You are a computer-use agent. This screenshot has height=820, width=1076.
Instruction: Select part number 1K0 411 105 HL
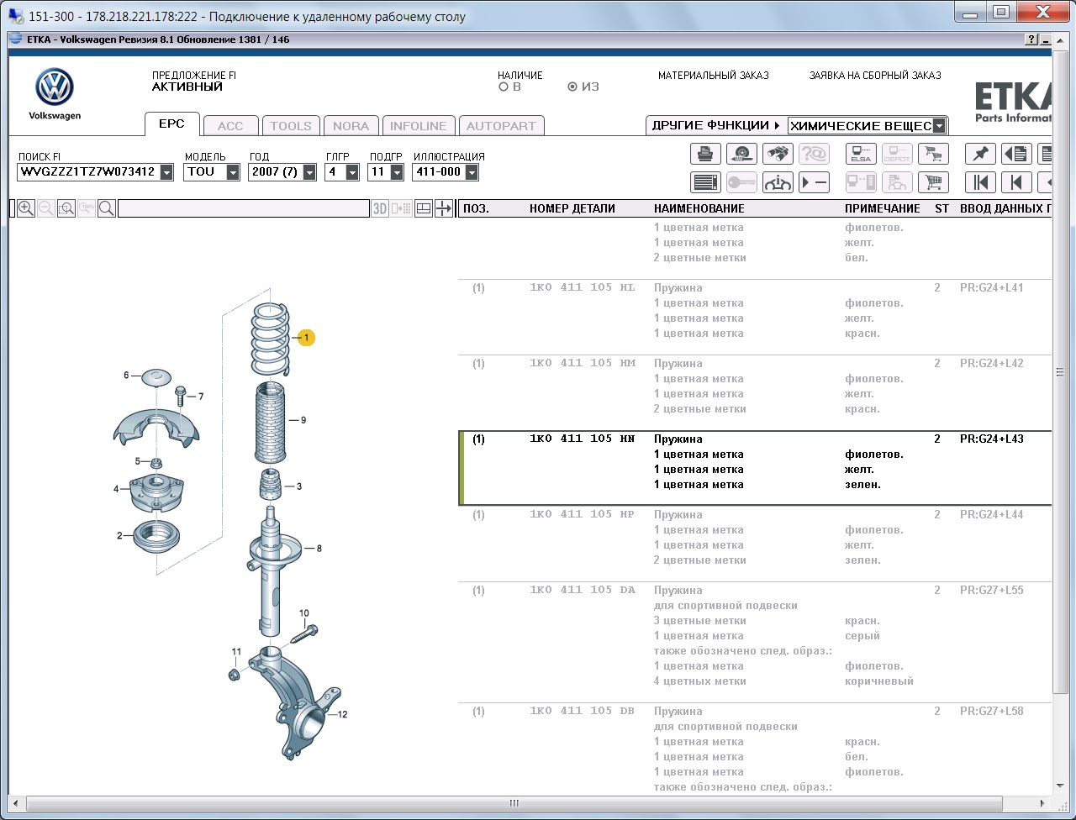[582, 287]
